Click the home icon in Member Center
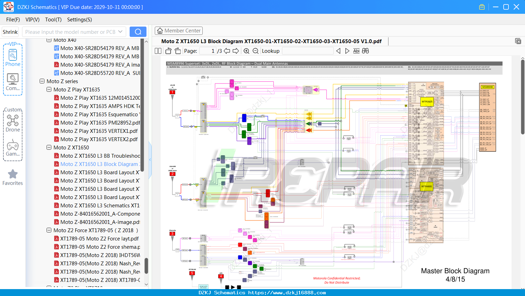This screenshot has height=296, width=525. coord(160,31)
